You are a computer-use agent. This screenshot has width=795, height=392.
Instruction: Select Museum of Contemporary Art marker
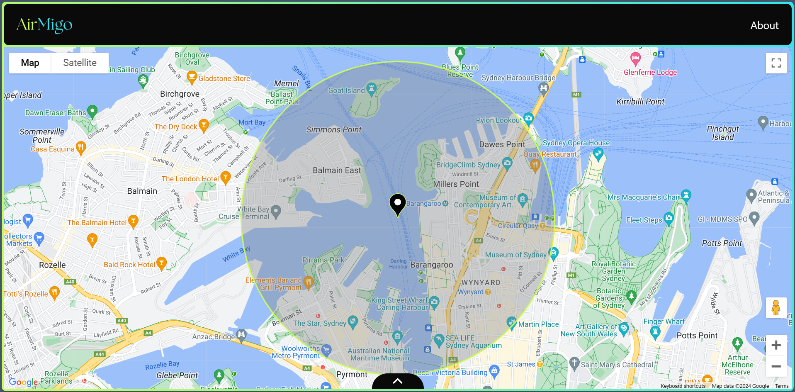(523, 200)
